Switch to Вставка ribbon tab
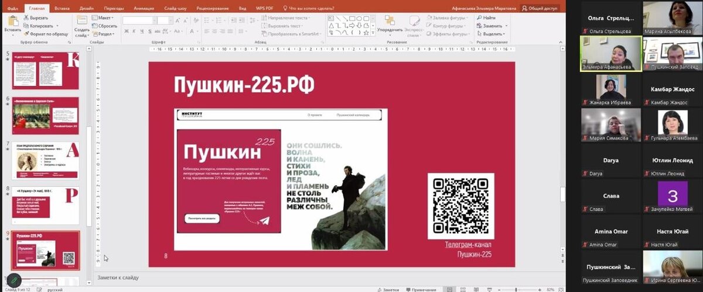703x292 pixels. [x=62, y=9]
